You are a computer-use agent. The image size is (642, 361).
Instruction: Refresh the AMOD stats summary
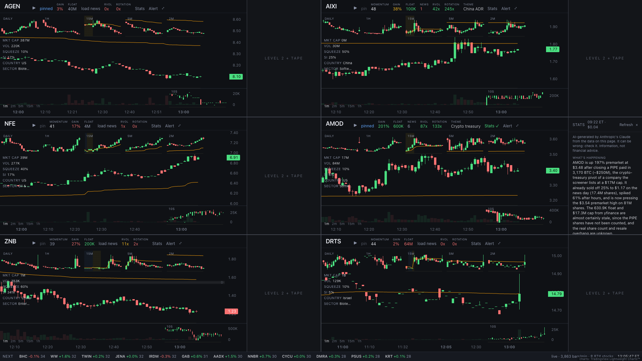(626, 125)
